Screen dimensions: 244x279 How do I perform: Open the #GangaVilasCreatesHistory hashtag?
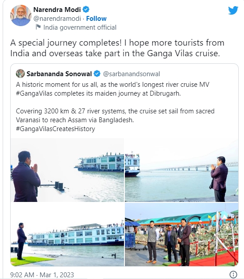[x=55, y=129]
